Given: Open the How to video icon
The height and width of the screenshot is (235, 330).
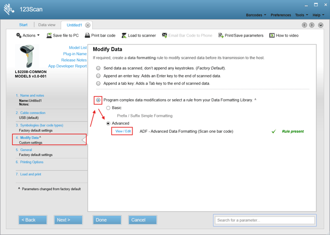Looking at the screenshot, I should [272, 36].
